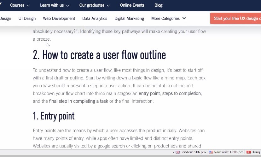Click the London flag icon in status bar

[178, 152]
